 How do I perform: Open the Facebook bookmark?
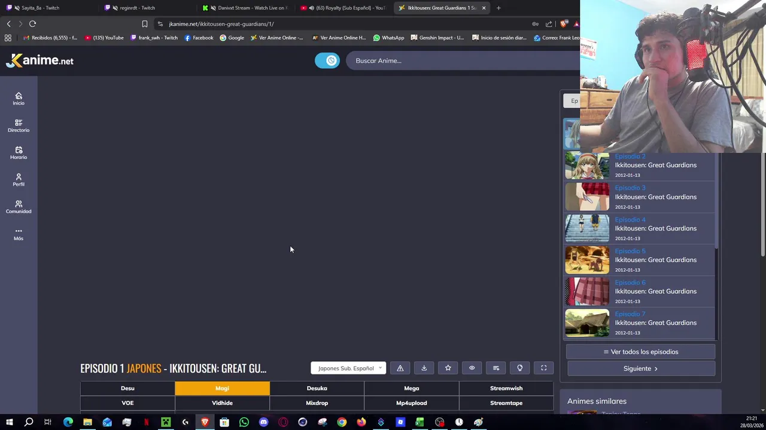click(199, 38)
